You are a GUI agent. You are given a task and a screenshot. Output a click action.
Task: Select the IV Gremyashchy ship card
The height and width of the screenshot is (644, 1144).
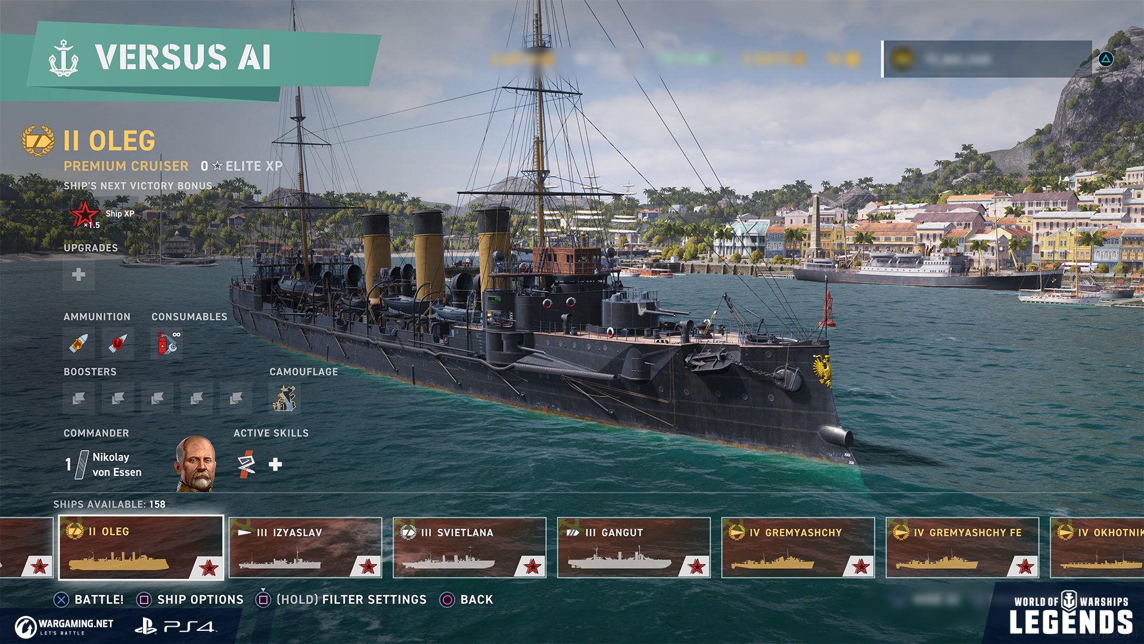[x=798, y=547]
